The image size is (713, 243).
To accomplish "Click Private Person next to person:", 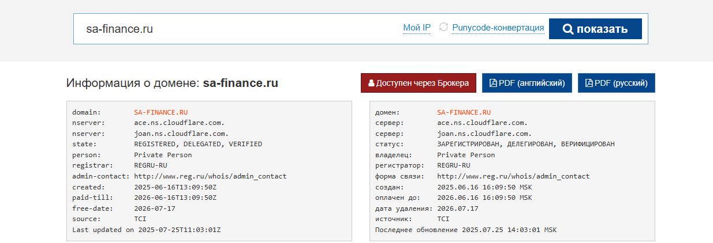I will [163, 155].
